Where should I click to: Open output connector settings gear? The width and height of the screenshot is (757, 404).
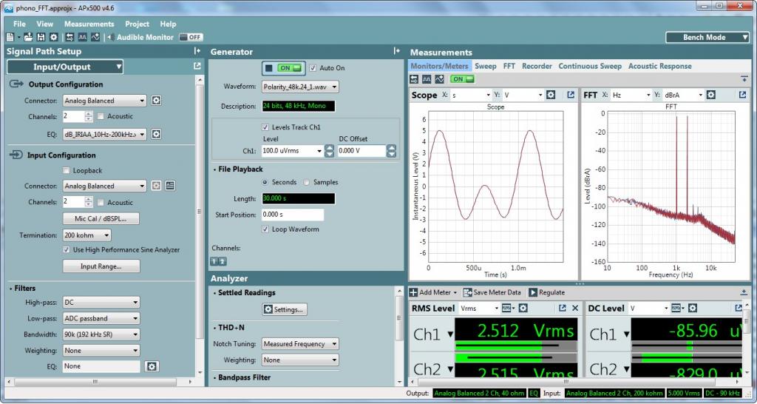(x=156, y=101)
